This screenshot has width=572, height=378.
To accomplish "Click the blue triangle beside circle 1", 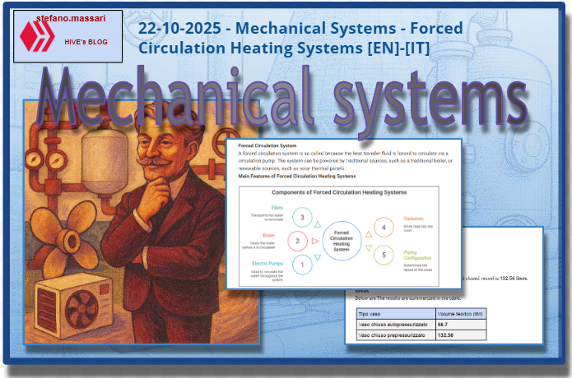I will [318, 257].
